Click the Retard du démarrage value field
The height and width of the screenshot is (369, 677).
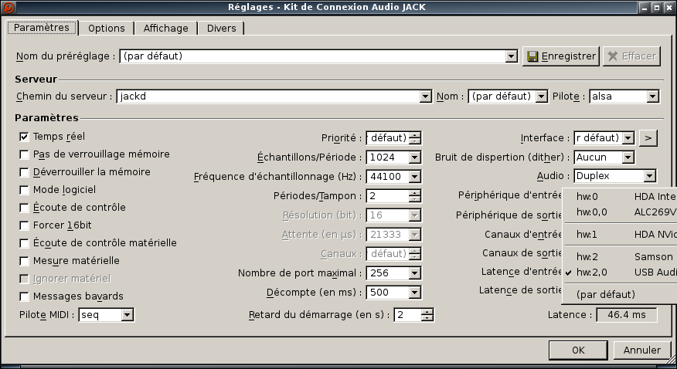point(407,315)
